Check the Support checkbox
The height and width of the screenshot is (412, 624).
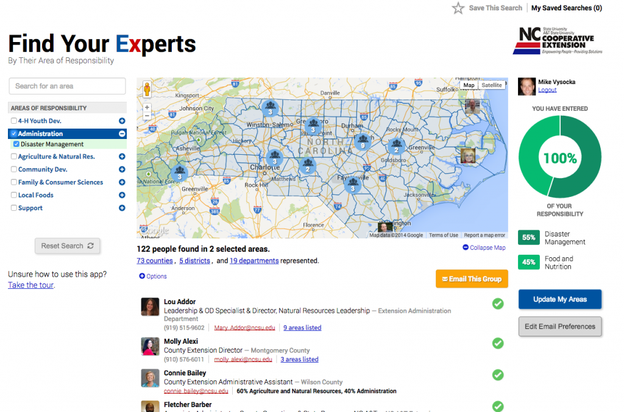[14, 208]
